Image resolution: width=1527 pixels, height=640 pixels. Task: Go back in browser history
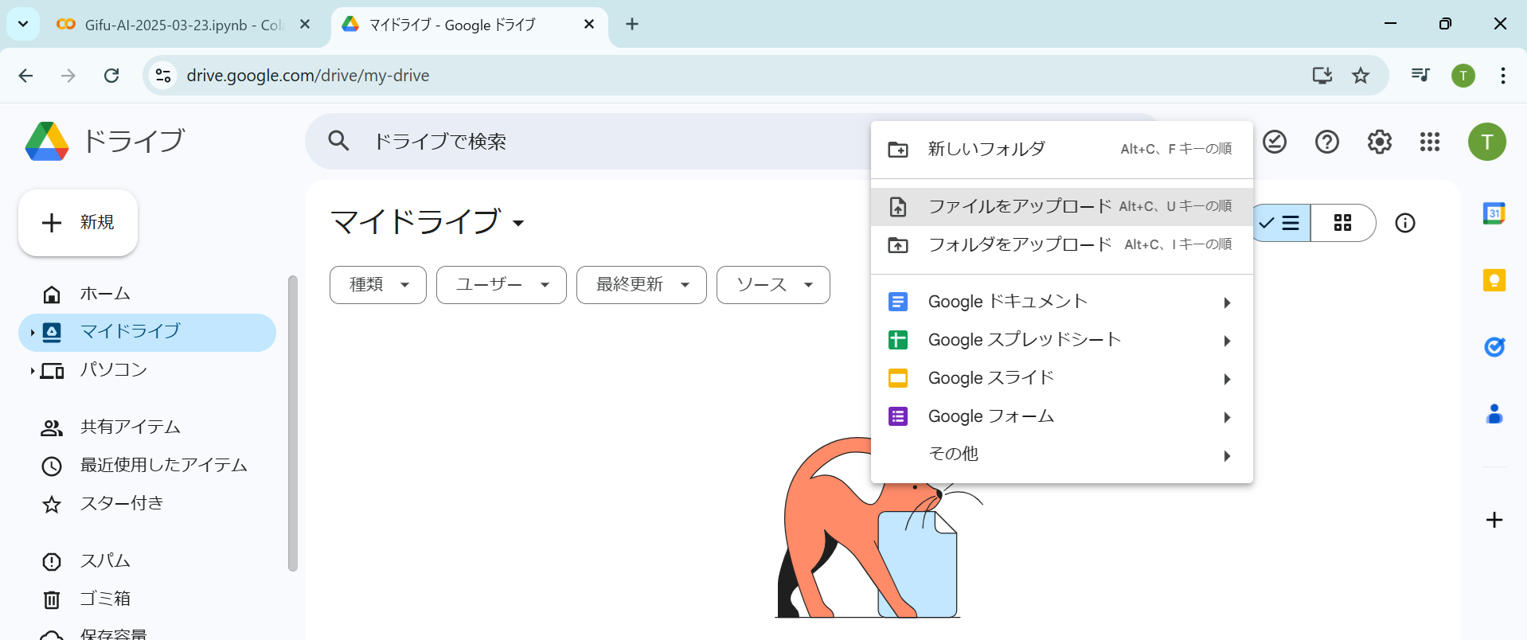coord(25,76)
